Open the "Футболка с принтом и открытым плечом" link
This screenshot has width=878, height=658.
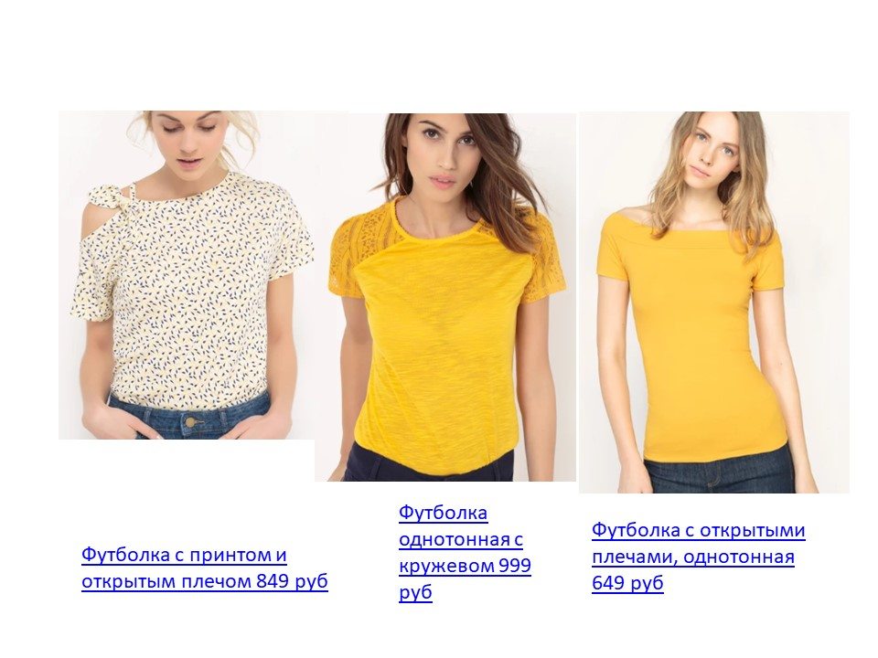pyautogui.click(x=204, y=568)
